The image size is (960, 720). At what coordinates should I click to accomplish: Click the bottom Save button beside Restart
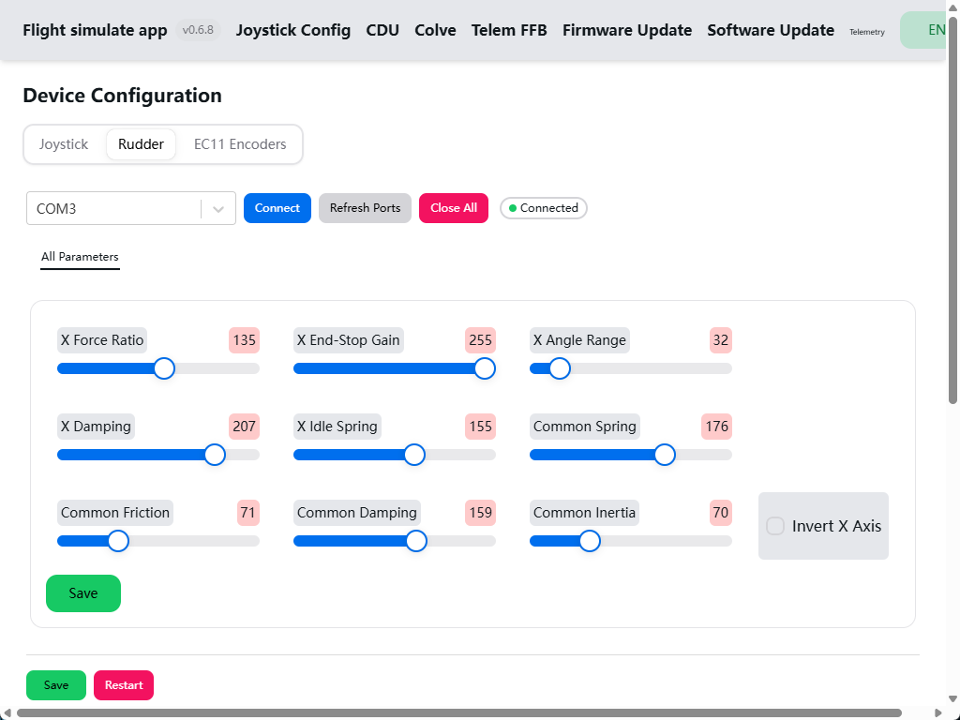click(56, 685)
